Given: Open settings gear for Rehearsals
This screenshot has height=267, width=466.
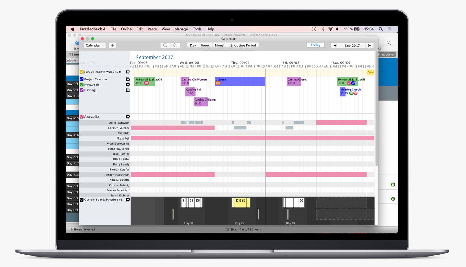Looking at the screenshot, I should (x=128, y=85).
